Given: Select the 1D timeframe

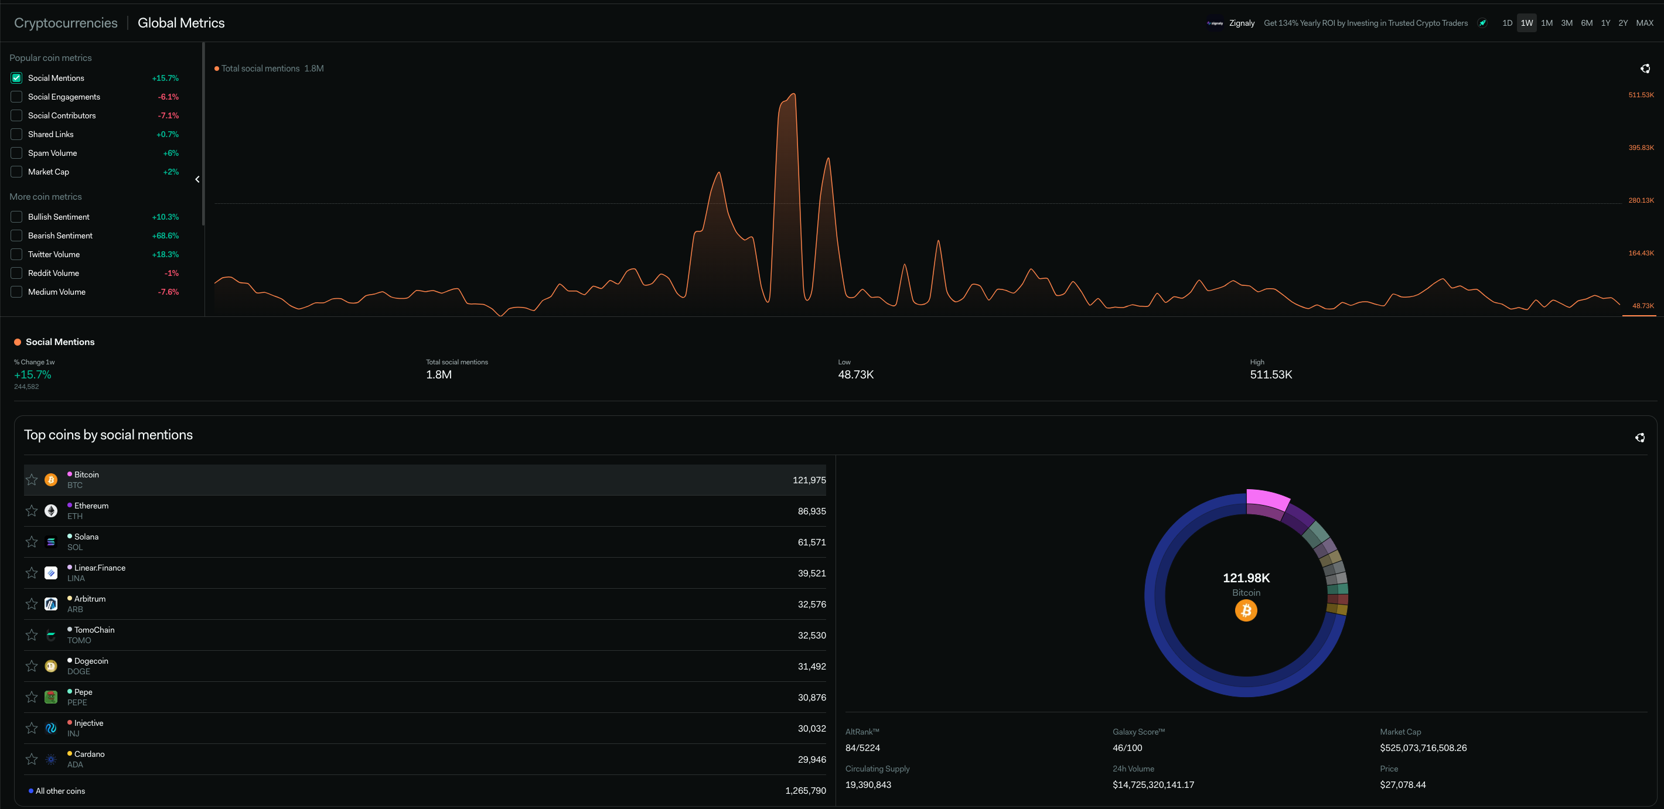Looking at the screenshot, I should click(1507, 23).
